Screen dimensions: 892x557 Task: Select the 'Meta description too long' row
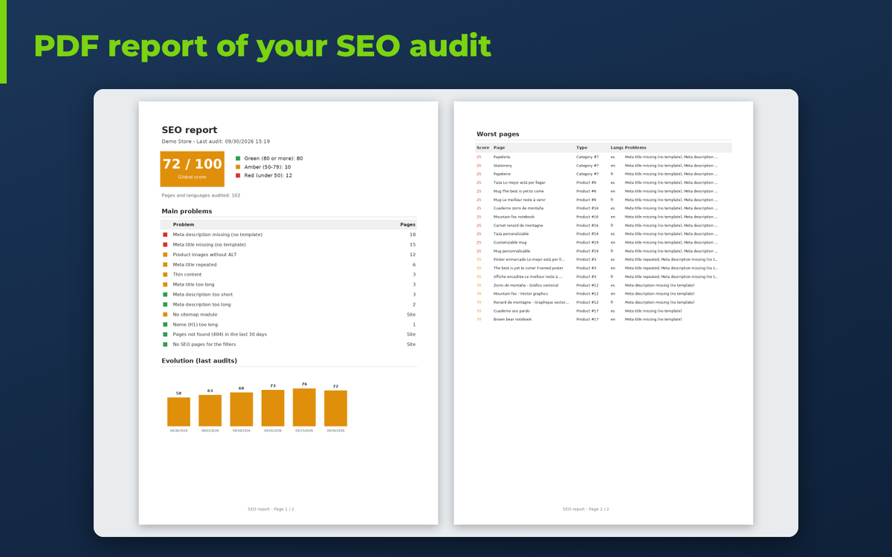click(288, 304)
